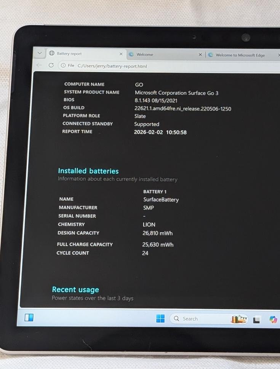Select the NAME label in battery table
This screenshot has height=369, width=280.
(x=66, y=199)
